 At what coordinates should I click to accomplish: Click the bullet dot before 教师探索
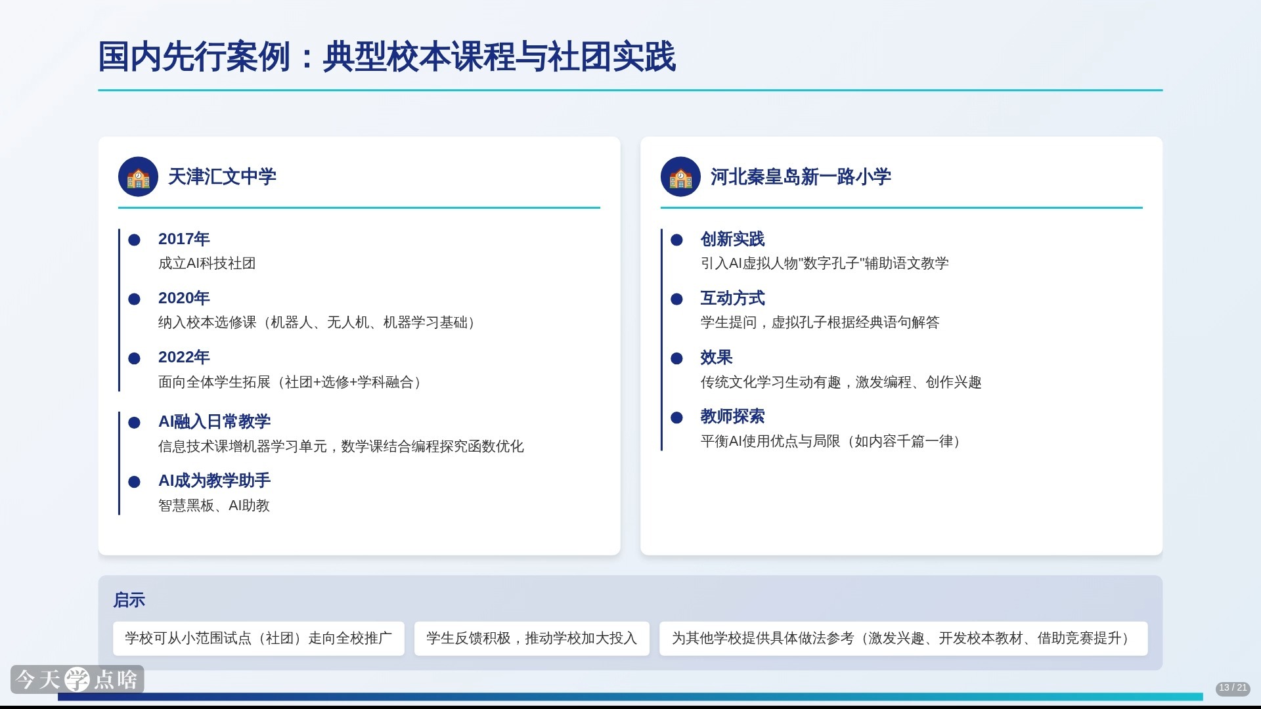coord(676,418)
